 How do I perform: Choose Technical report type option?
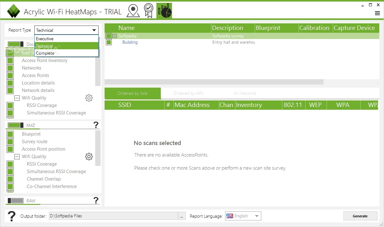(66, 46)
